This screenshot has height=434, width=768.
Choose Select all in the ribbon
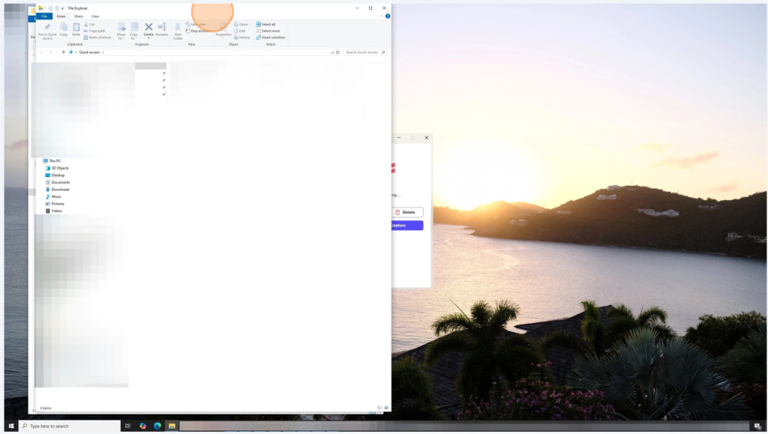click(x=266, y=24)
